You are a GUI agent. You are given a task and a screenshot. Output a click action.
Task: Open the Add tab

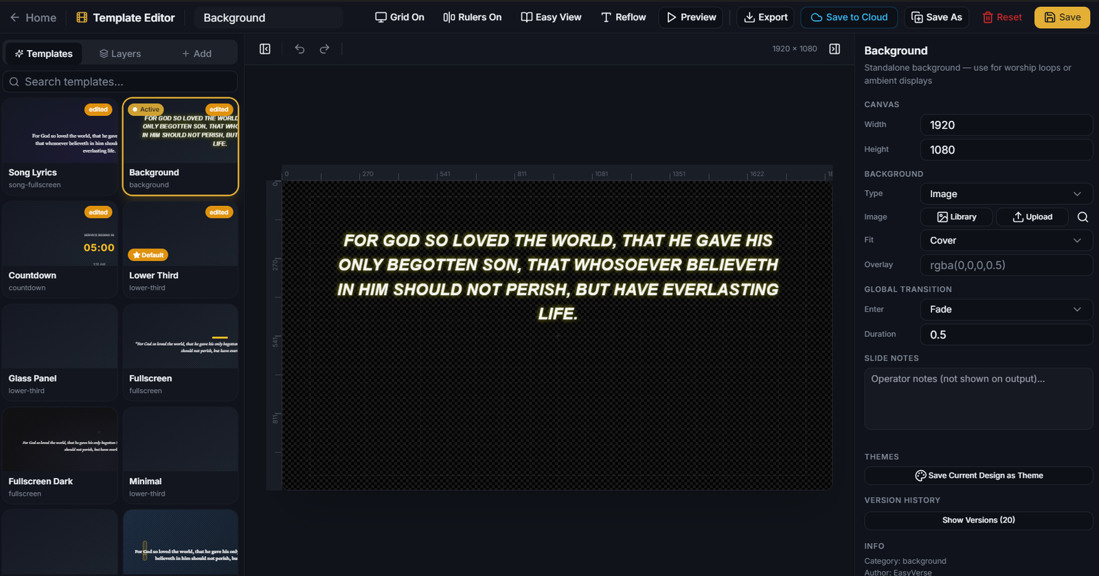(x=196, y=54)
